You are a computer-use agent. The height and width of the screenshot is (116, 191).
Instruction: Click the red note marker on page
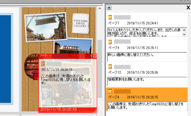click(36, 77)
